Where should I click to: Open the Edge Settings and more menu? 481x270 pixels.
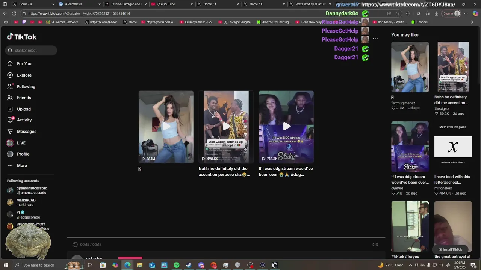pos(466,13)
